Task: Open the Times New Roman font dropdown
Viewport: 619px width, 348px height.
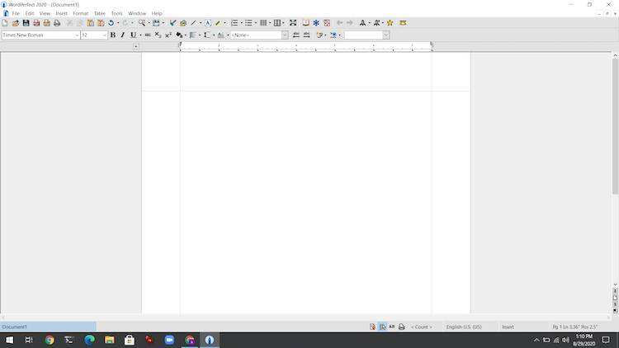Action: click(x=77, y=35)
